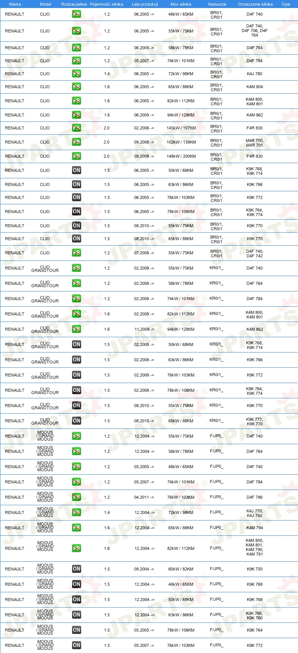Click the ON icon in the K9K 772, K9K 770 row
Image resolution: width=298 pixels, height=653 pixels.
coord(76,421)
